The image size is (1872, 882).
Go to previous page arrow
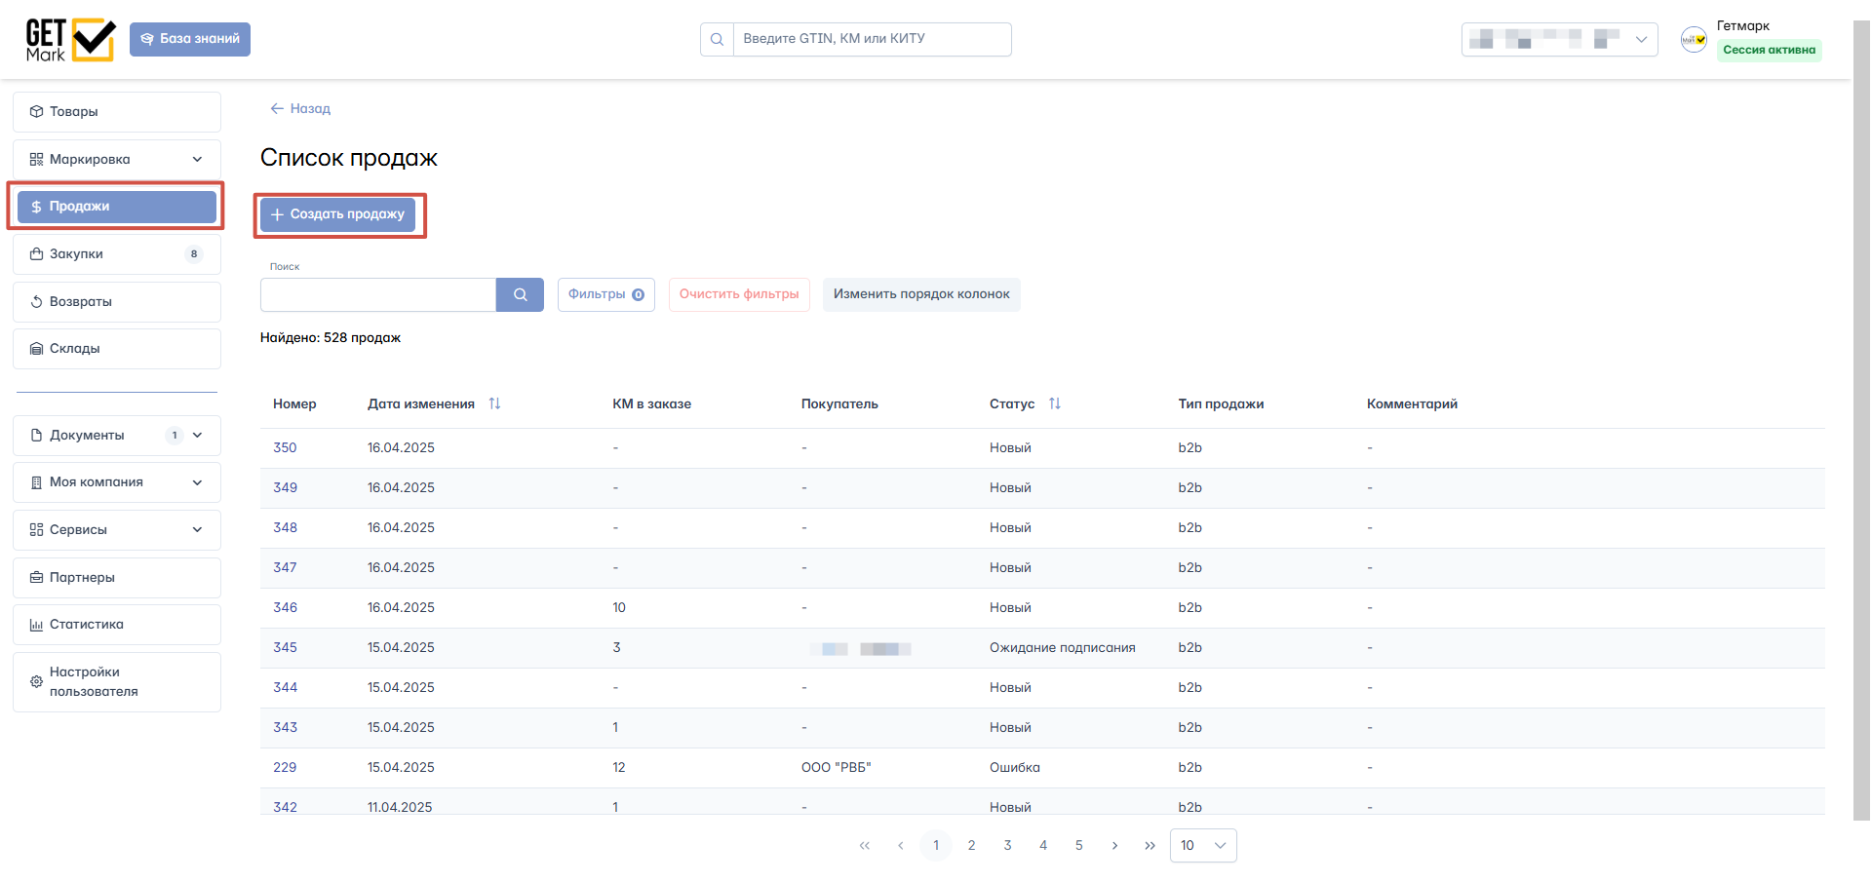tap(900, 846)
